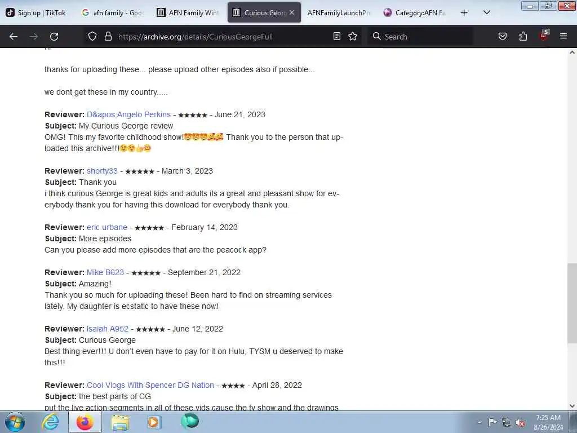Image resolution: width=577 pixels, height=433 pixels.
Task: Switch to Category:AFN Fa tab
Action: pyautogui.click(x=415, y=13)
